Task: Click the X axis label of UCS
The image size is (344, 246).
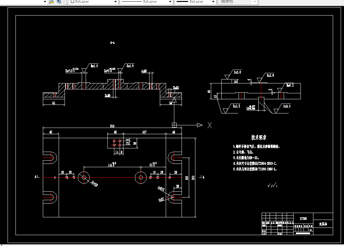Action: [210, 125]
